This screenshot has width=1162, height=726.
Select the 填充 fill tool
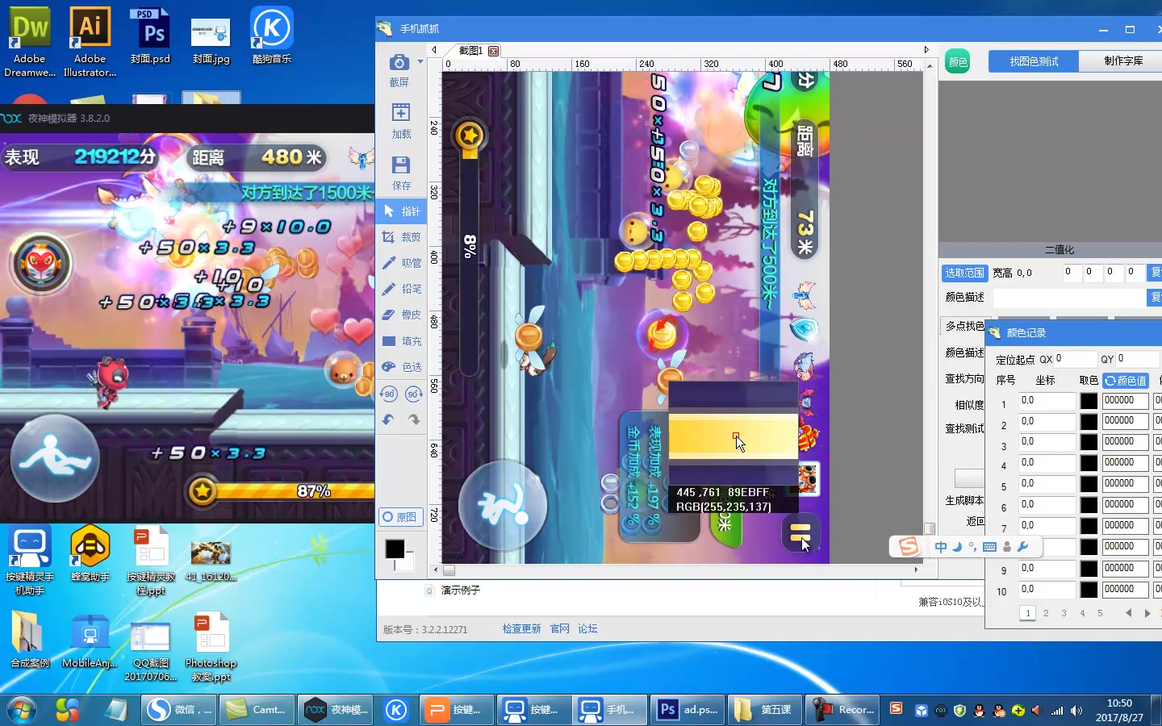401,341
